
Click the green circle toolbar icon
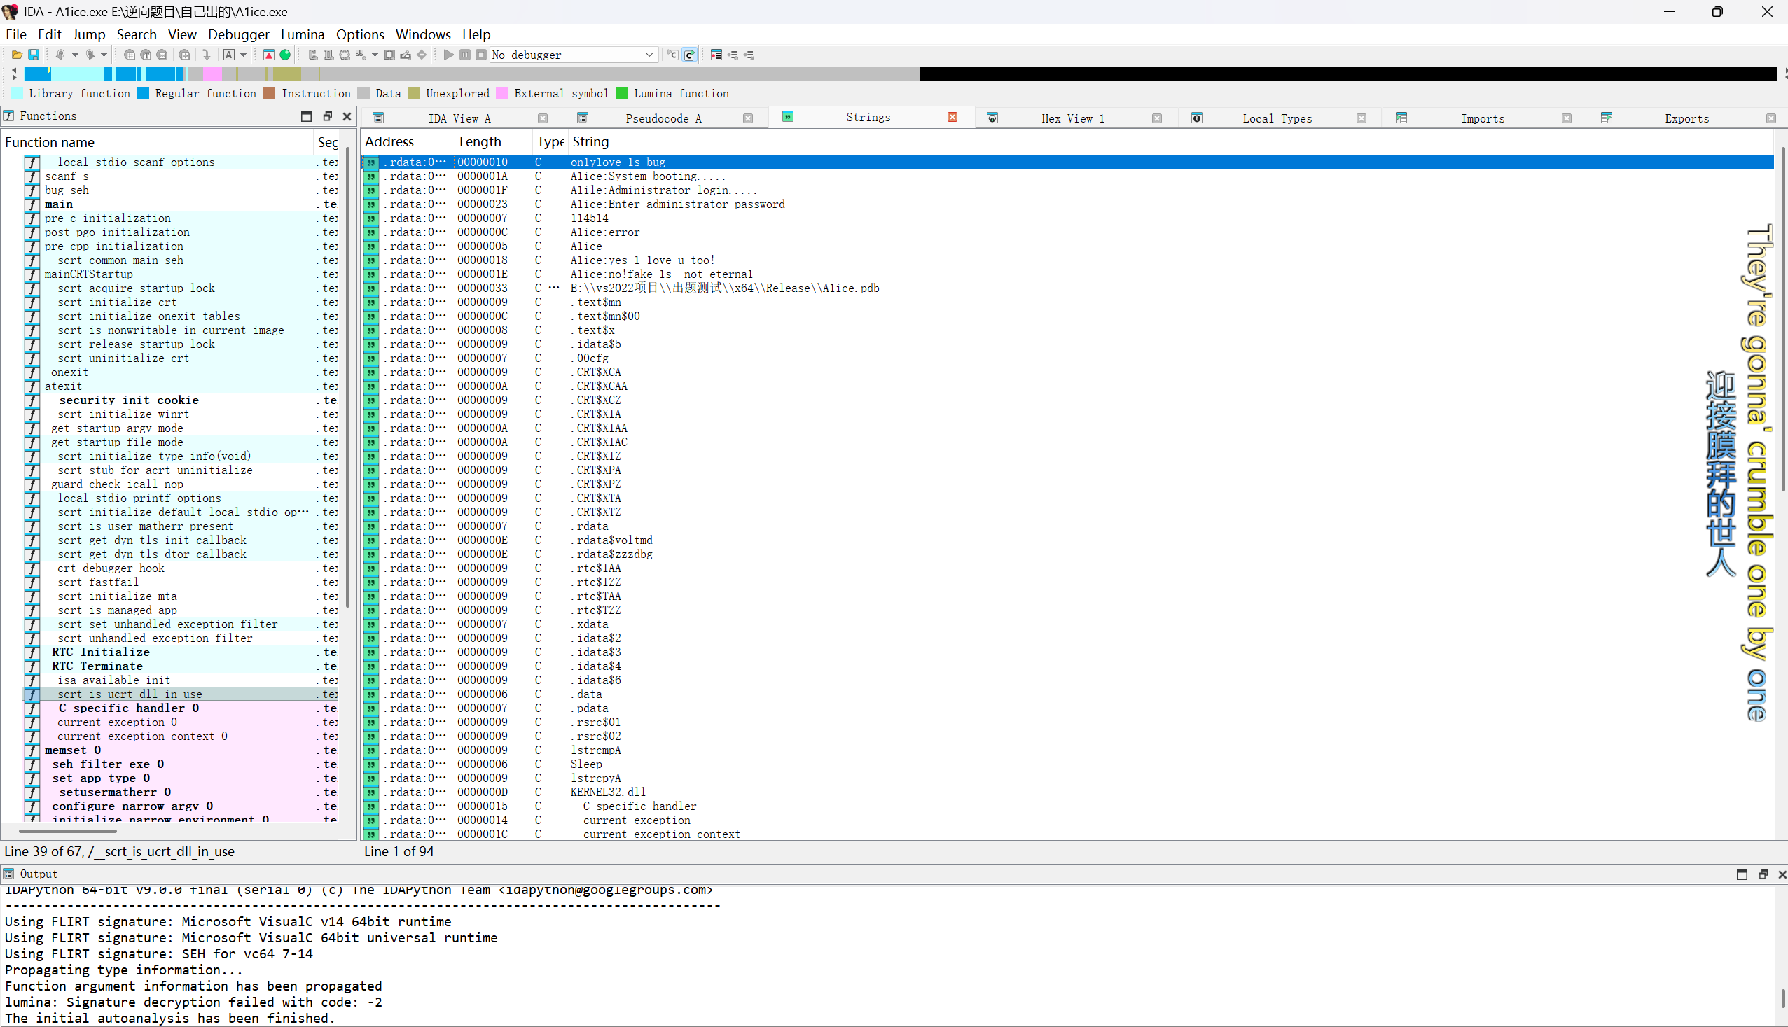(285, 55)
